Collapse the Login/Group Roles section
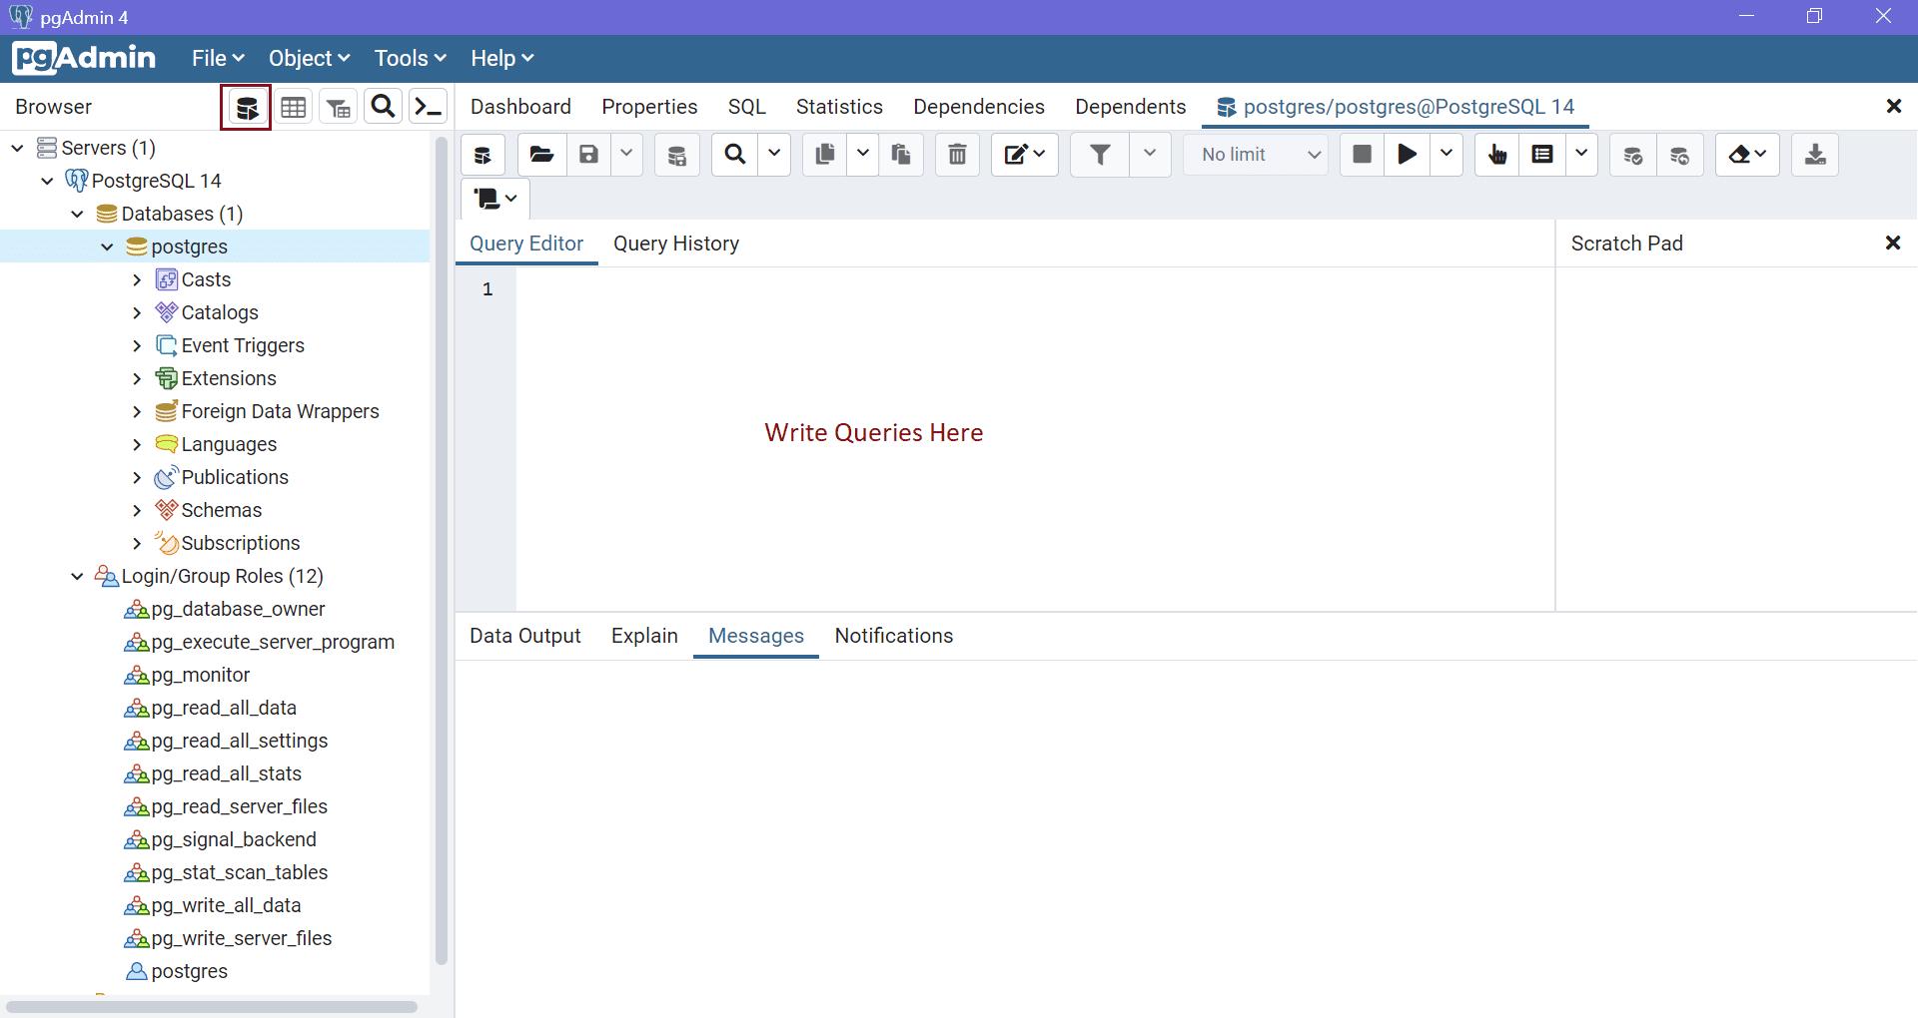 [x=77, y=576]
